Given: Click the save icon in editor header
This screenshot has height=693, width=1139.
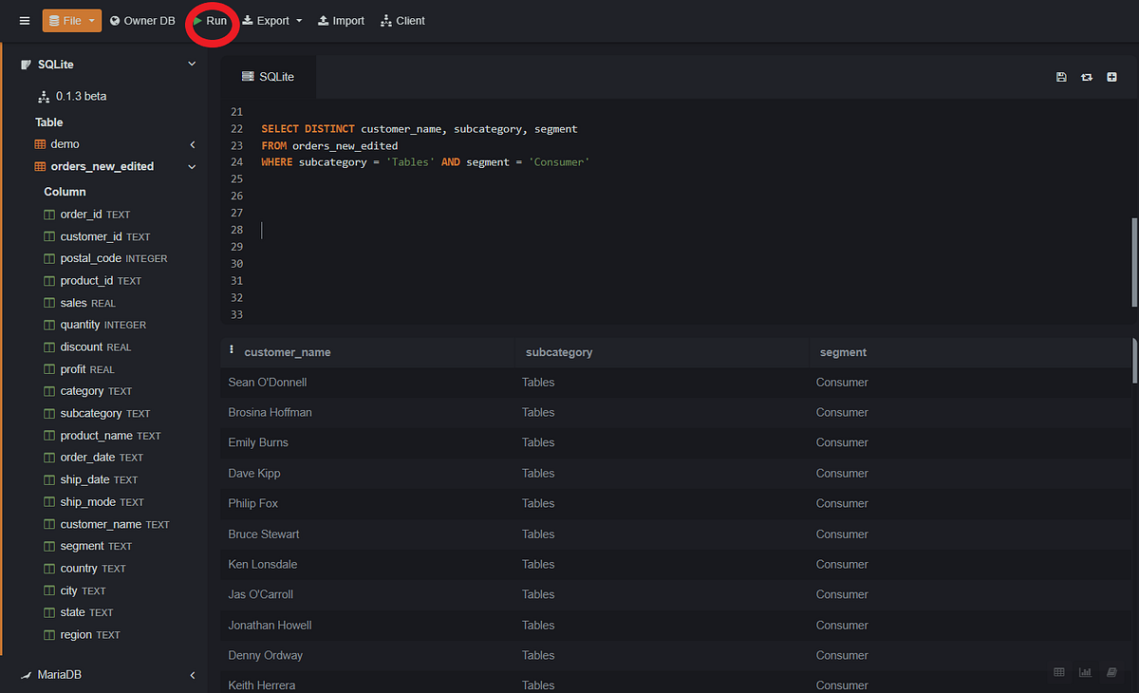Looking at the screenshot, I should [x=1061, y=77].
